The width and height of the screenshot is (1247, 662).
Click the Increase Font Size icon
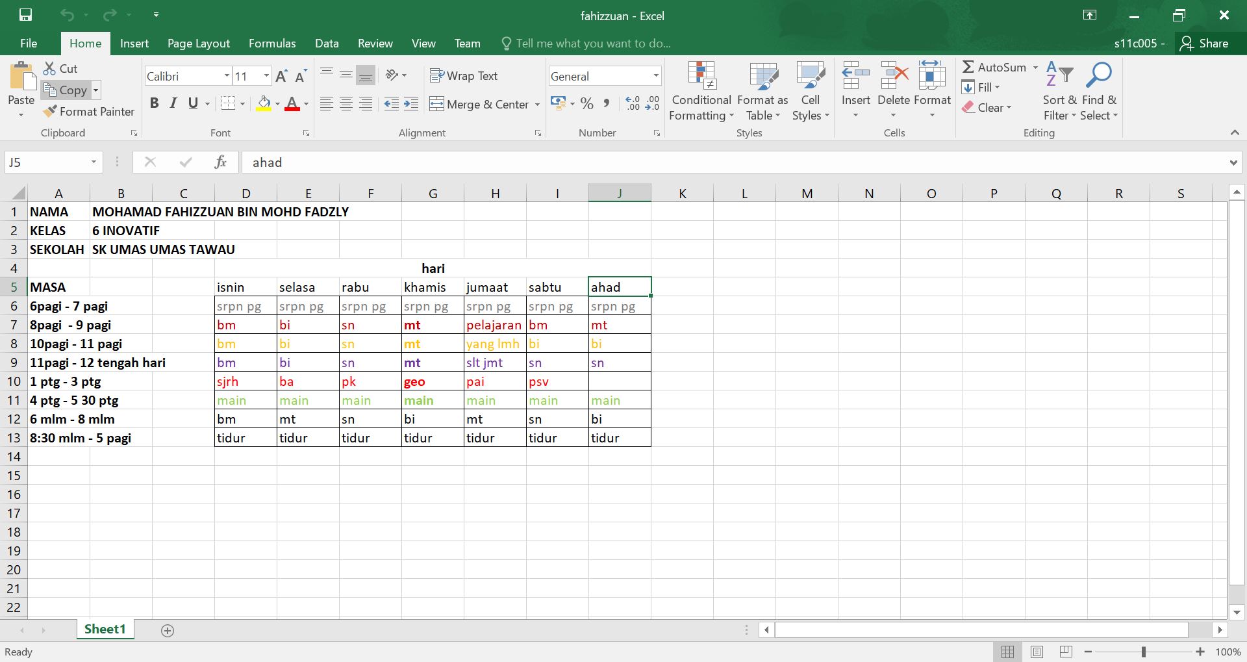pos(281,76)
